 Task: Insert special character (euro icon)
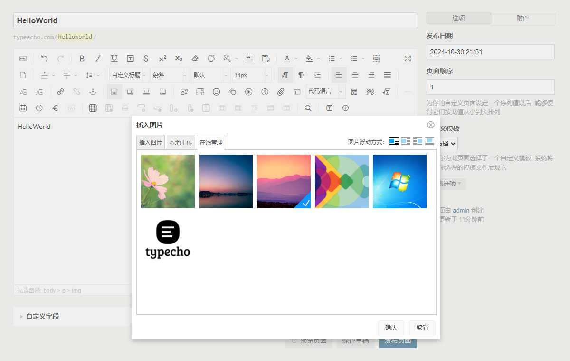[55, 108]
